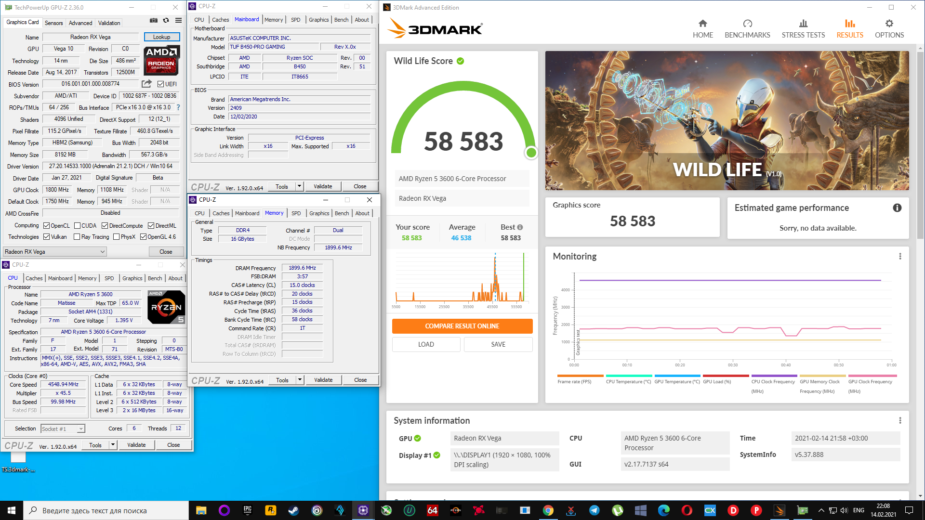
Task: Open GPU-Z hamburger menu
Action: tap(179, 21)
